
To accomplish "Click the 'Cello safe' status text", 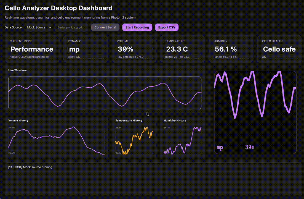I will pyautogui.click(x=279, y=49).
